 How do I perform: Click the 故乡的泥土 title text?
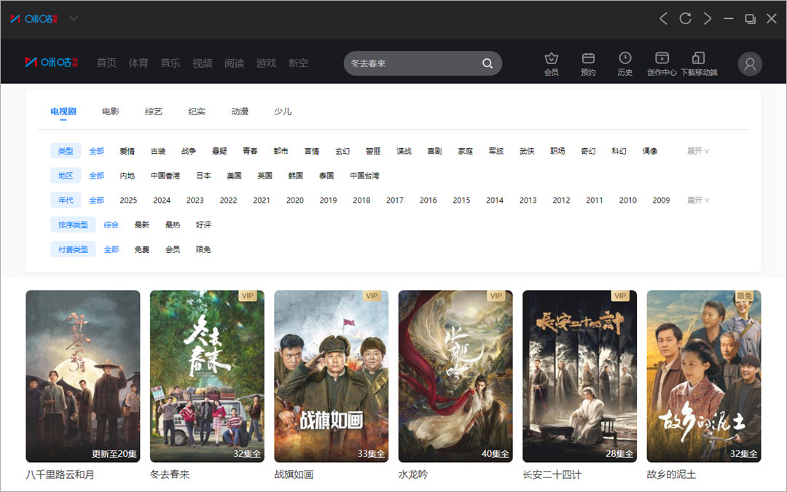[x=671, y=475]
